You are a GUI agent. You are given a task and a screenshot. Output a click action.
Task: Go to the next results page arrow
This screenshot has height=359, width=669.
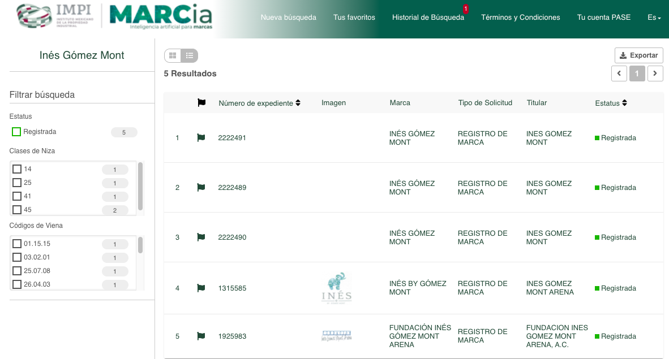(x=655, y=73)
